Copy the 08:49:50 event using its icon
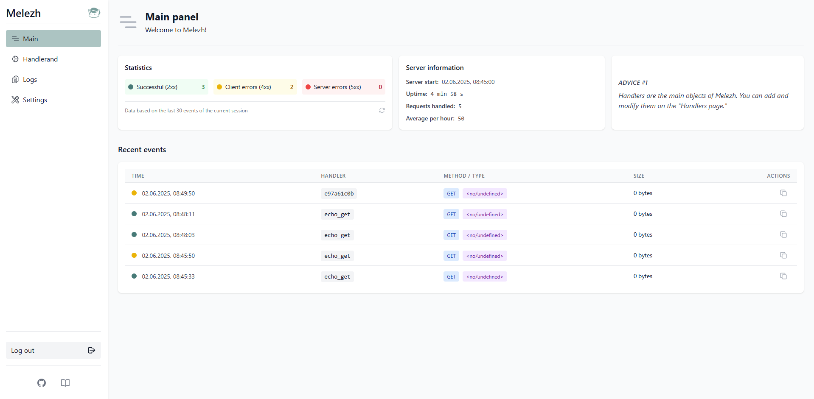Screen dimensions: 814x399 (x=783, y=193)
